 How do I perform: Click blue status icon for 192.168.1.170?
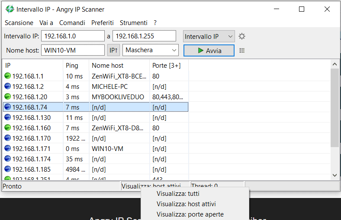[x=8, y=138]
